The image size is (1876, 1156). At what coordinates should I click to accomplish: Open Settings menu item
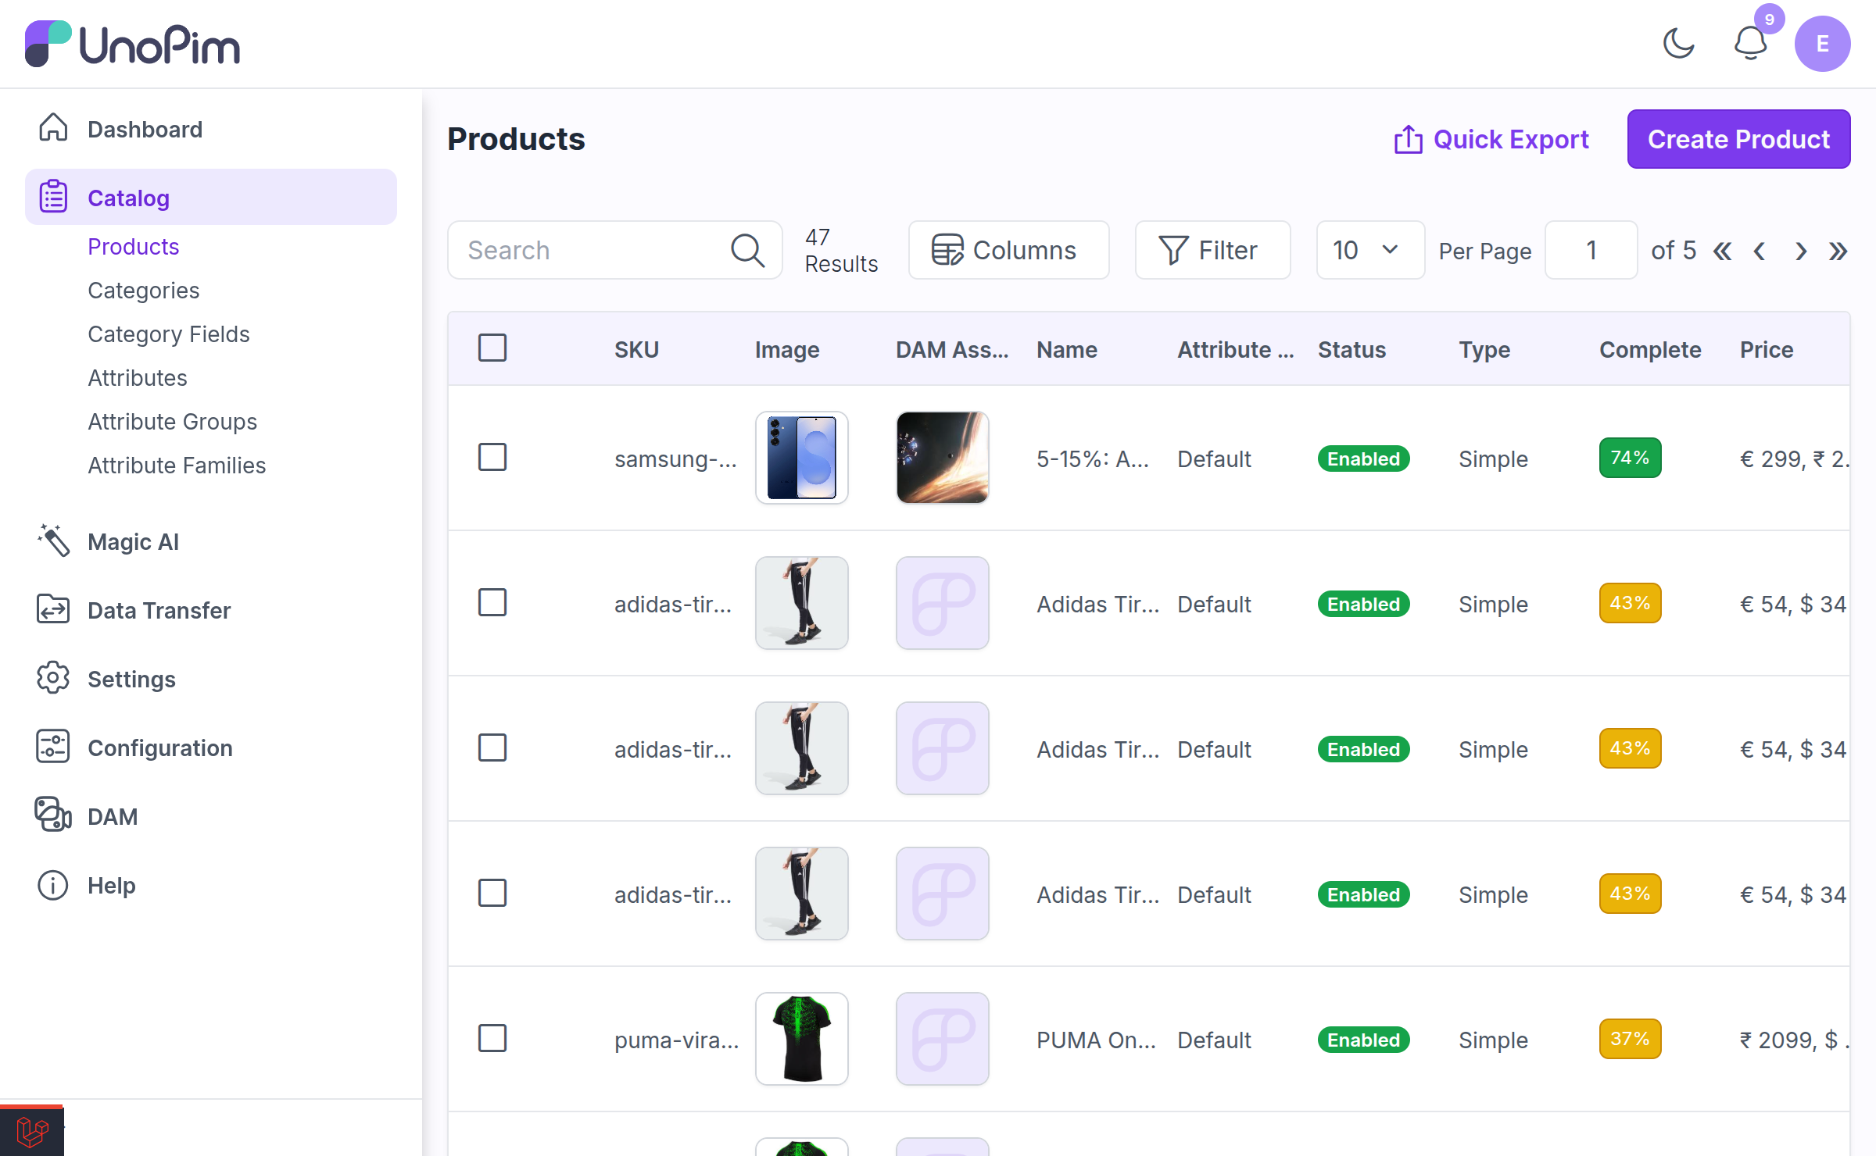(x=211, y=679)
